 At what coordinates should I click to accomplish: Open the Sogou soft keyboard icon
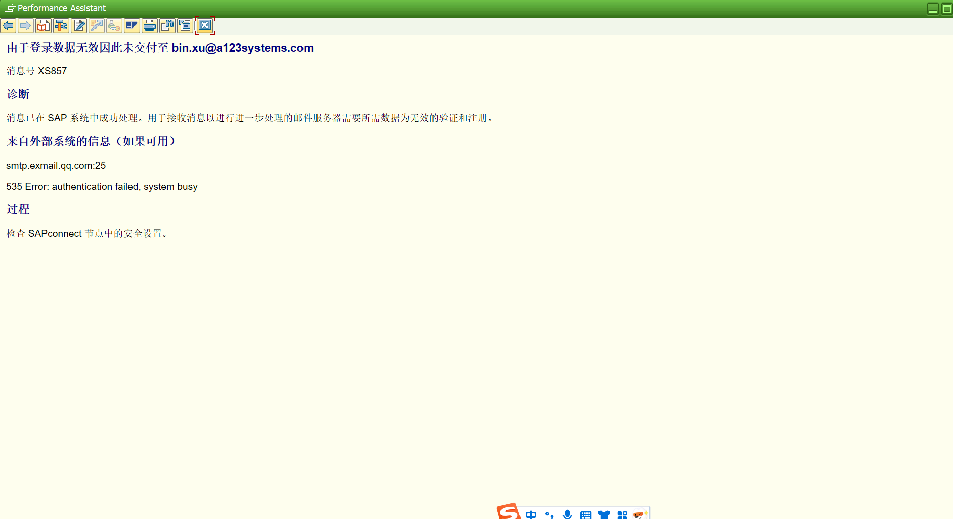click(586, 514)
